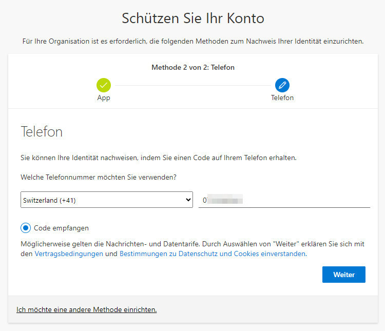Click the country code dropdown arrow
Viewport: 385px width, 331px height.
(x=188, y=200)
